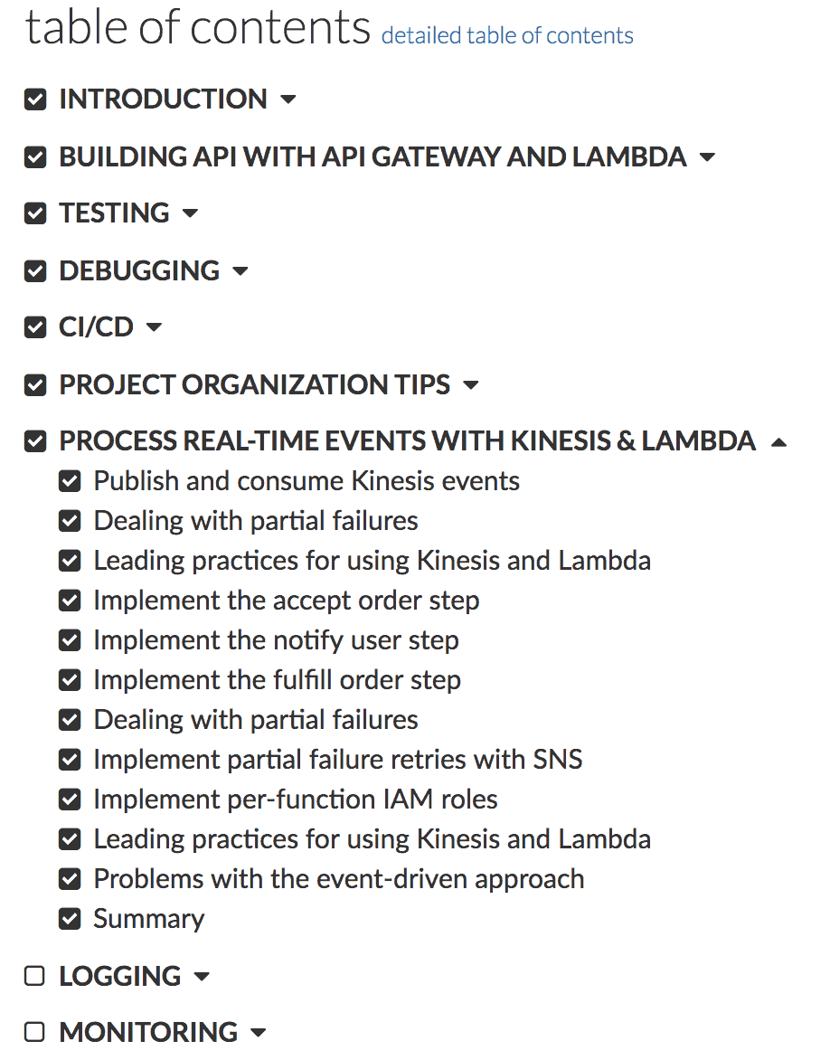This screenshot has height=1060, width=830.
Task: Uncheck the Summary lesson checkbox
Action: (70, 920)
